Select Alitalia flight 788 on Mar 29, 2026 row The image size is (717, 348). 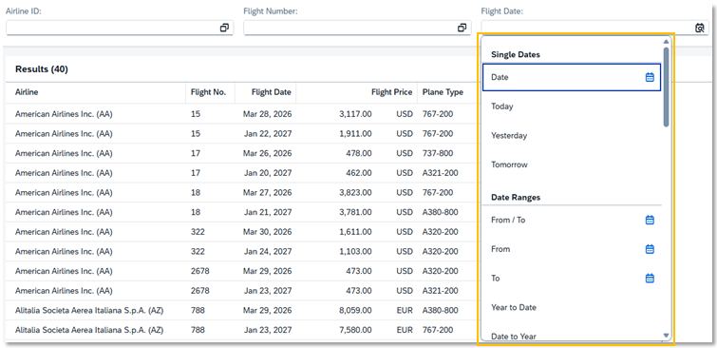click(240, 311)
